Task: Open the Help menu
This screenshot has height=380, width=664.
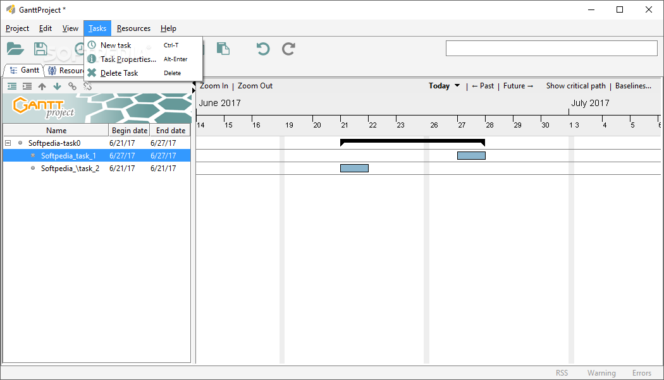Action: pos(168,28)
